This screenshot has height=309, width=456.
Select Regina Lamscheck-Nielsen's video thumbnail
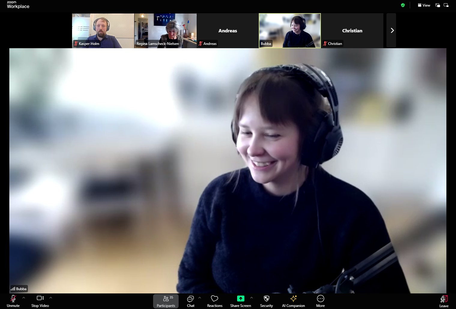[x=165, y=31]
